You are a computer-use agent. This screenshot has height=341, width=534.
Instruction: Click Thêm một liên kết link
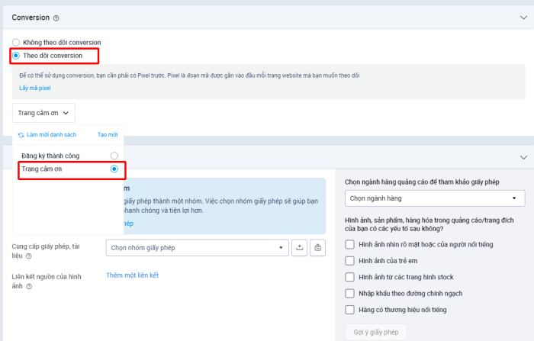132,275
